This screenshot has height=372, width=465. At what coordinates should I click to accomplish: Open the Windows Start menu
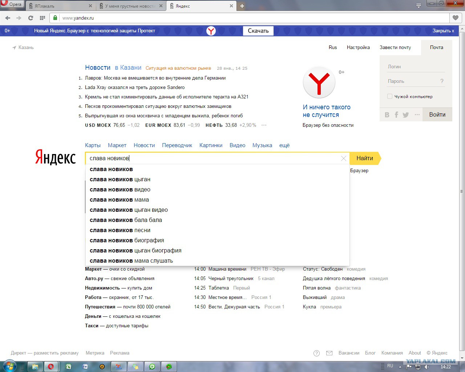tap(9, 366)
